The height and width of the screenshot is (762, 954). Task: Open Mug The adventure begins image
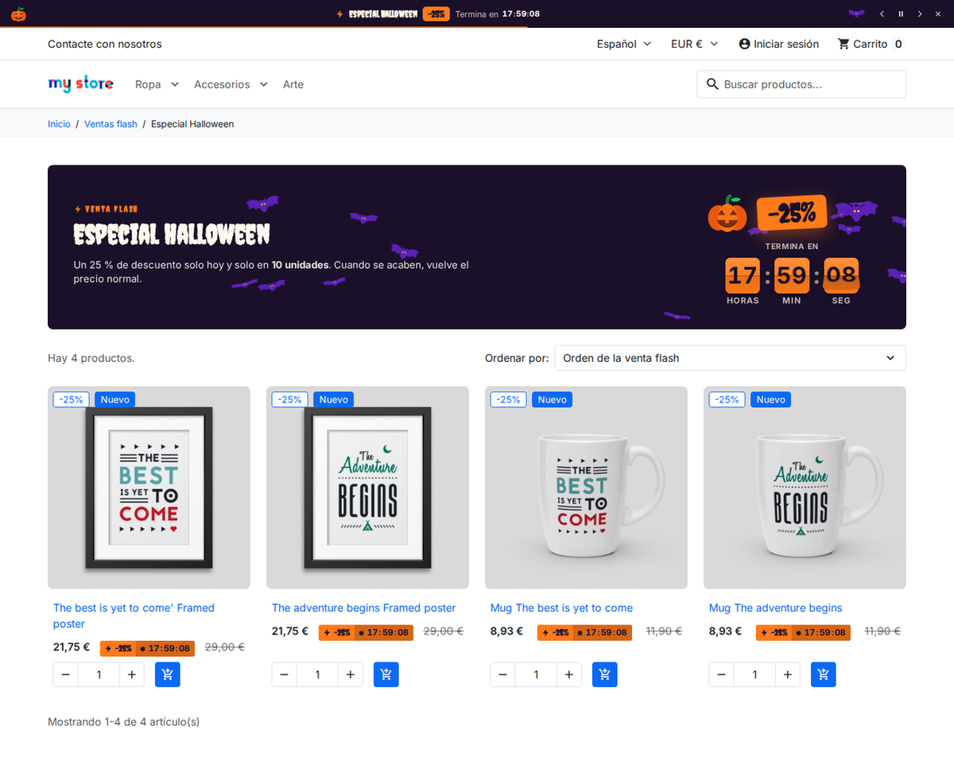[805, 488]
